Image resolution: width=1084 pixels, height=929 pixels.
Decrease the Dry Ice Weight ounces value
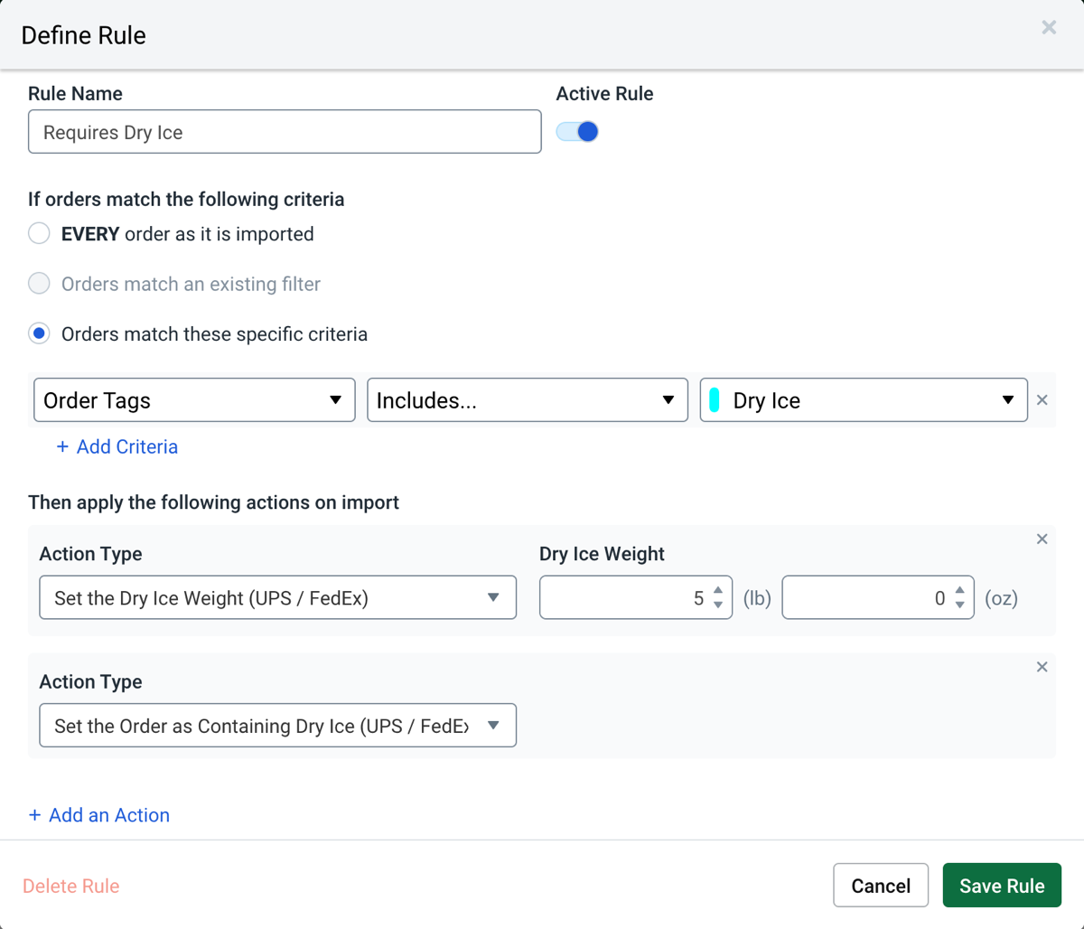coord(960,605)
